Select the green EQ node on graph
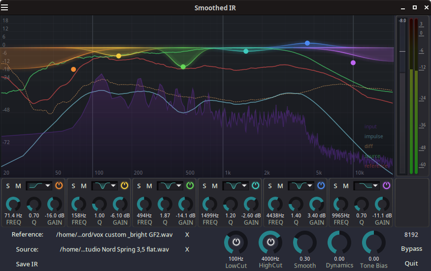Screen dimensions: 431x271 tap(183, 67)
